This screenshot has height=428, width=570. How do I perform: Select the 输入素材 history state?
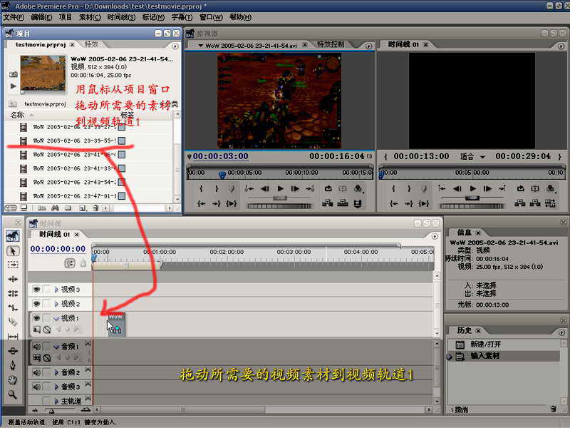(x=484, y=356)
